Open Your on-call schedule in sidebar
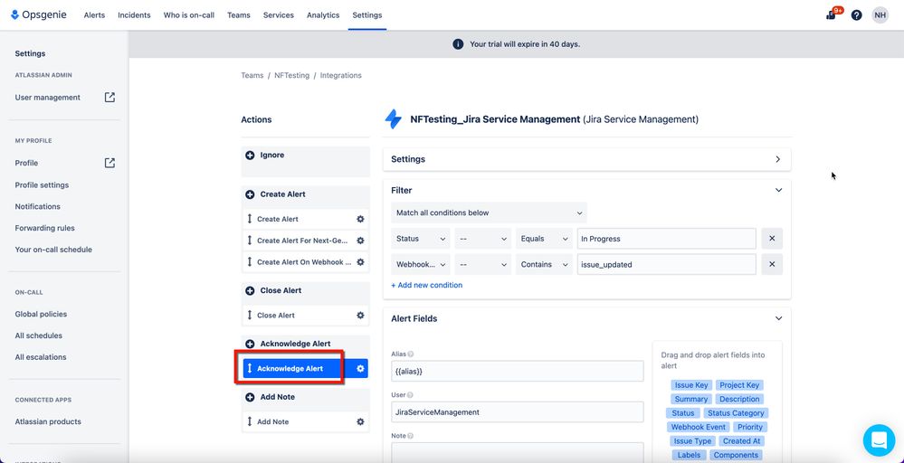This screenshot has width=904, height=463. point(53,250)
